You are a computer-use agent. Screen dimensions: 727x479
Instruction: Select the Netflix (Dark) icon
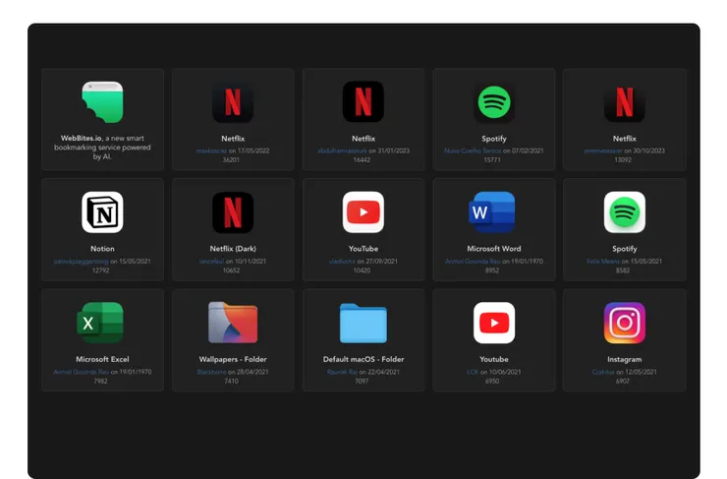tap(233, 212)
